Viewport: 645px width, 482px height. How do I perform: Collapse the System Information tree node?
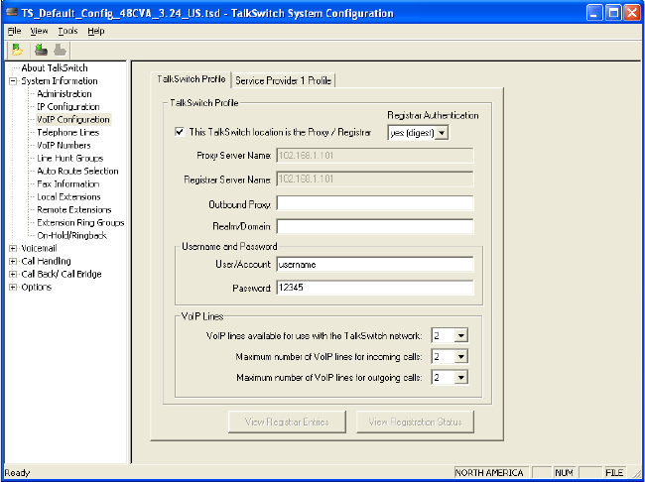pyautogui.click(x=13, y=81)
